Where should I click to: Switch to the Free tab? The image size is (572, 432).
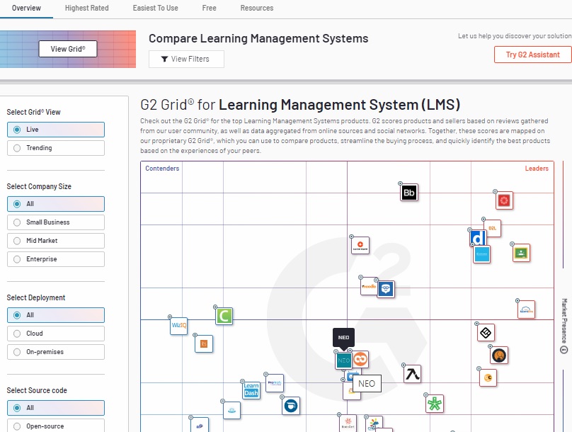pyautogui.click(x=209, y=8)
